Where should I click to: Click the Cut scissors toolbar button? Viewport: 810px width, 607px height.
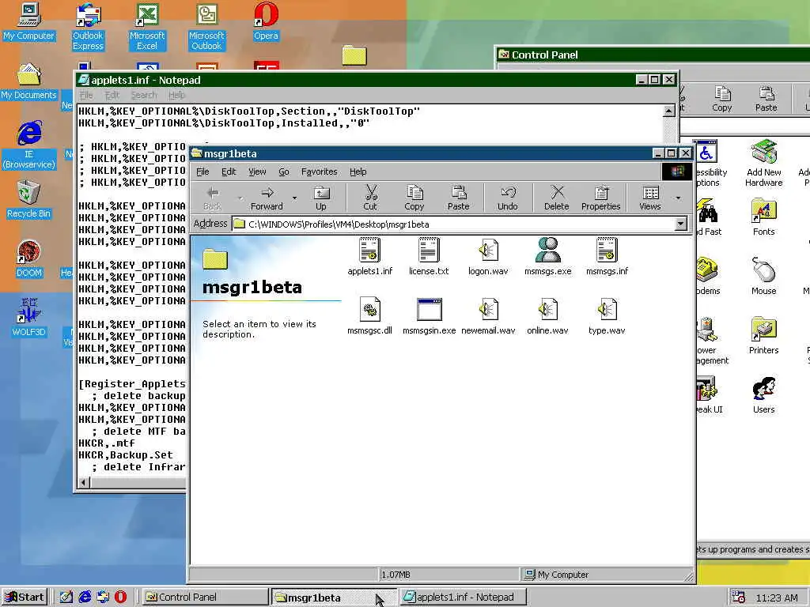[370, 198]
